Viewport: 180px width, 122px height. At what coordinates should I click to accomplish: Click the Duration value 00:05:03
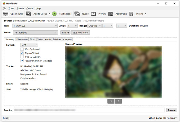tap(144, 26)
